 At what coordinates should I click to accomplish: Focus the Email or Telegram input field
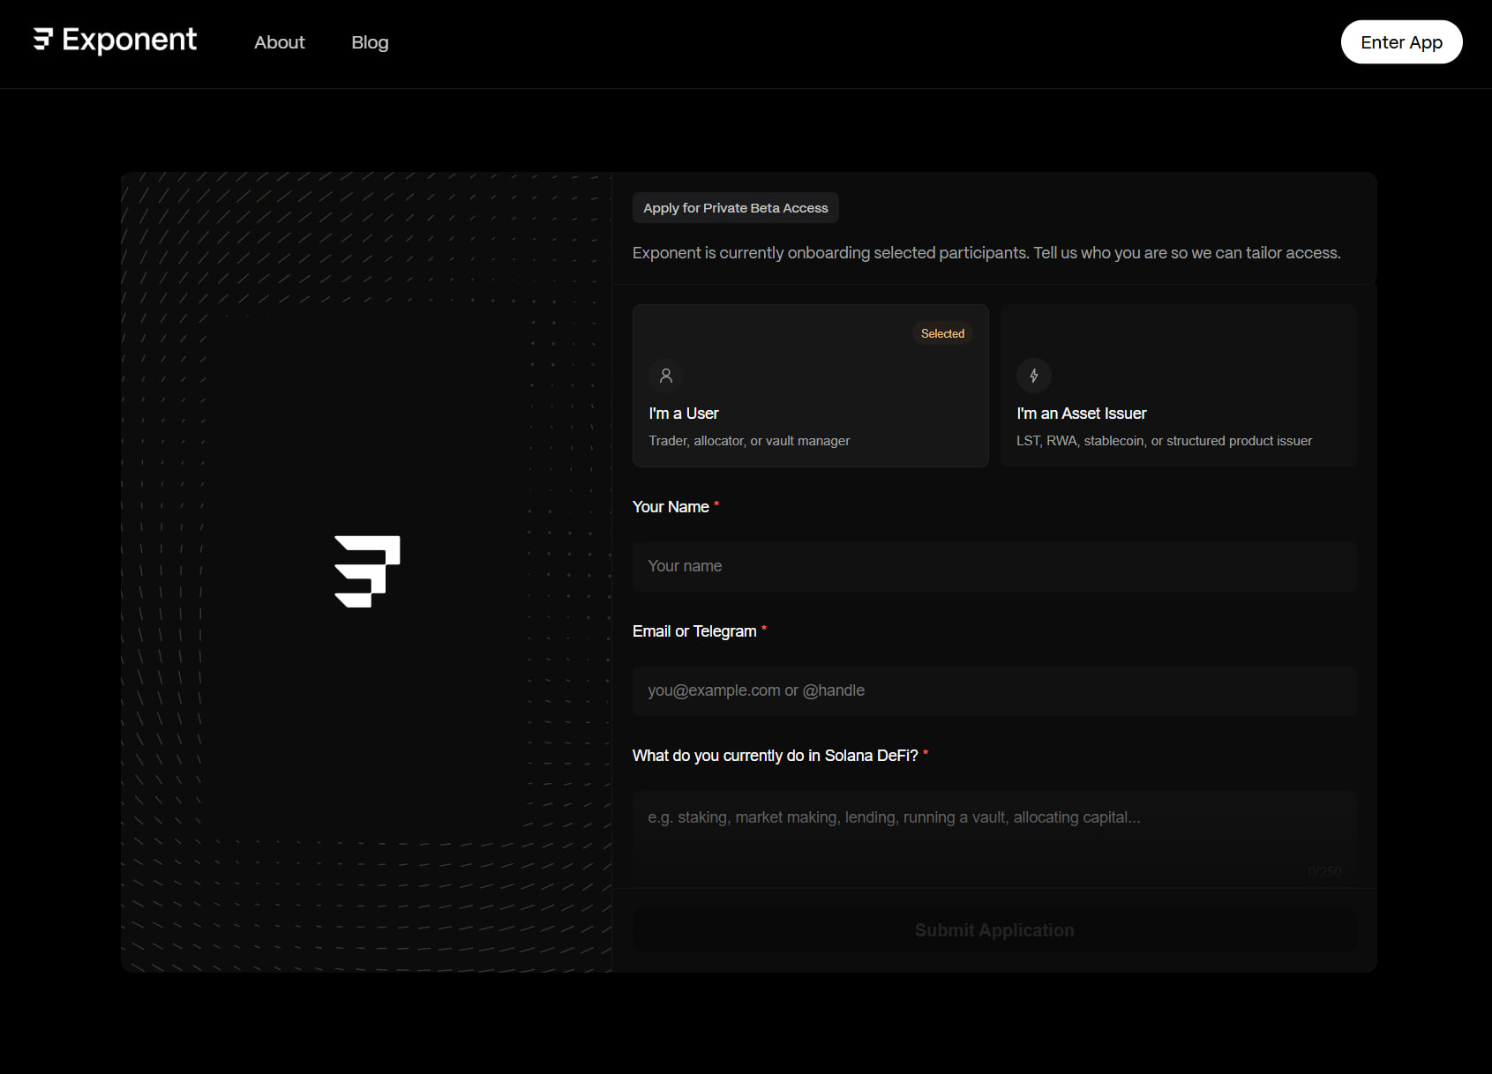(x=994, y=690)
